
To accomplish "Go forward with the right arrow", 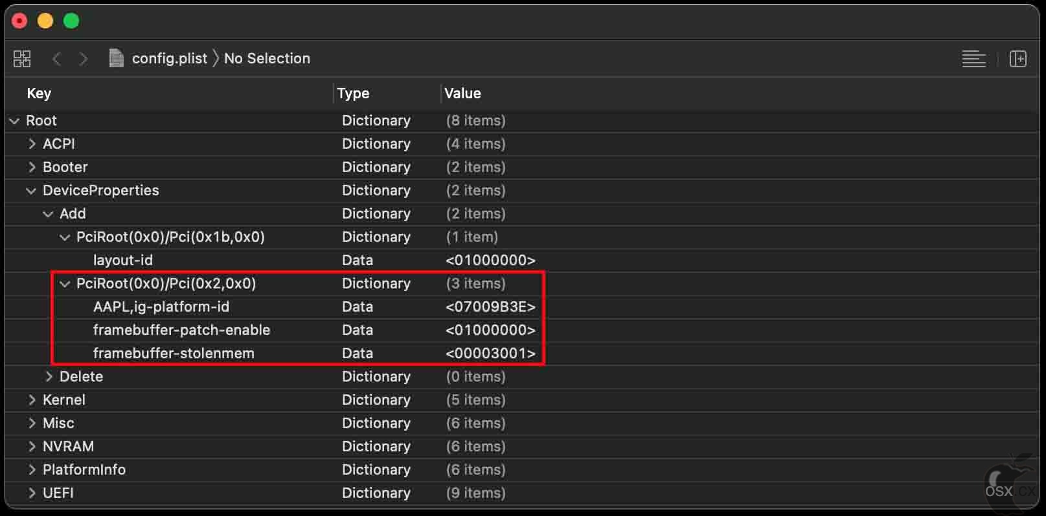I will click(x=83, y=59).
